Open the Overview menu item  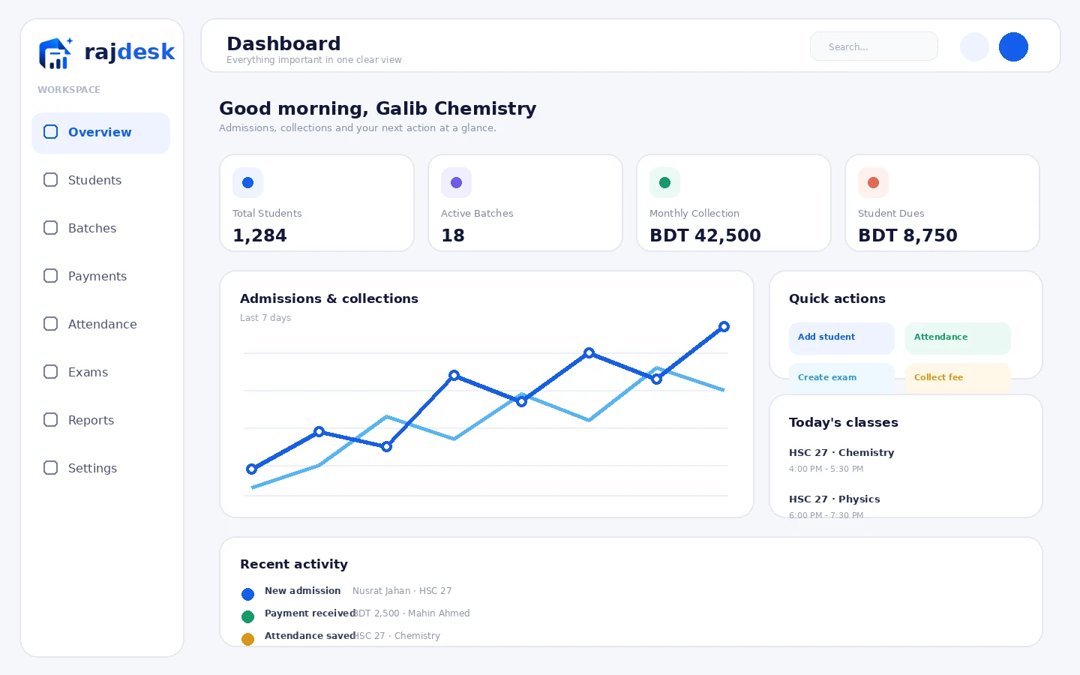(100, 133)
